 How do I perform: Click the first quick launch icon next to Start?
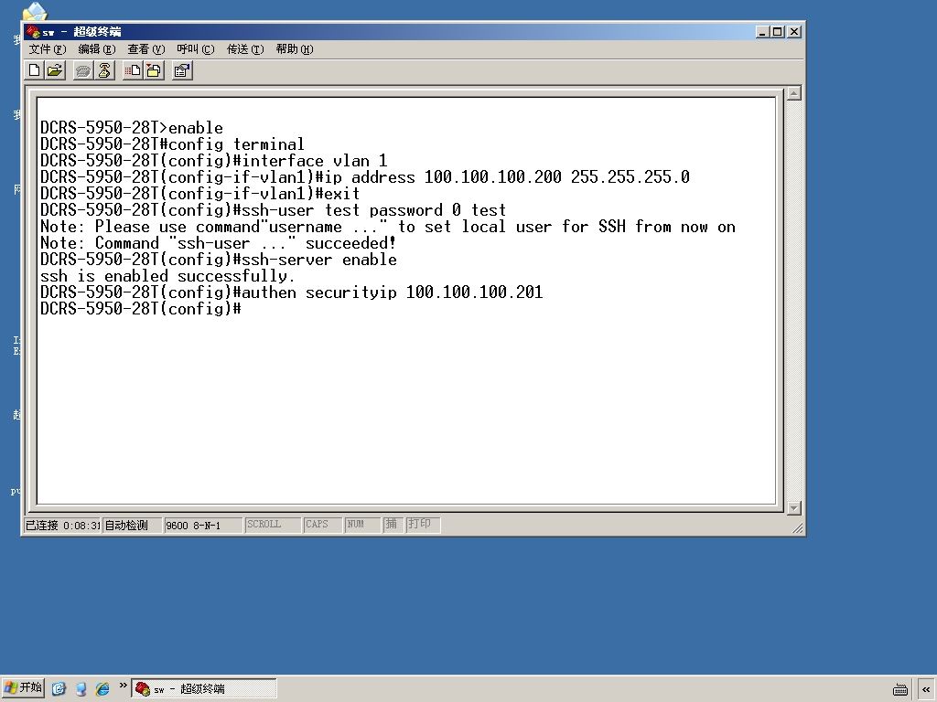click(x=59, y=689)
